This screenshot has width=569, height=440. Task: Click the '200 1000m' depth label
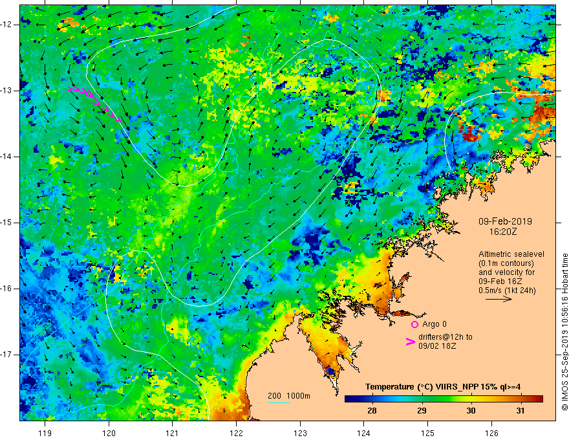tap(289, 396)
